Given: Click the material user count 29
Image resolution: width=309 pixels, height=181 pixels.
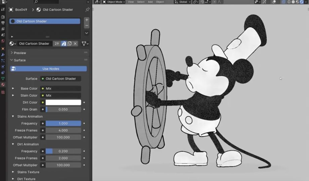Looking at the screenshot, I should tap(57, 44).
